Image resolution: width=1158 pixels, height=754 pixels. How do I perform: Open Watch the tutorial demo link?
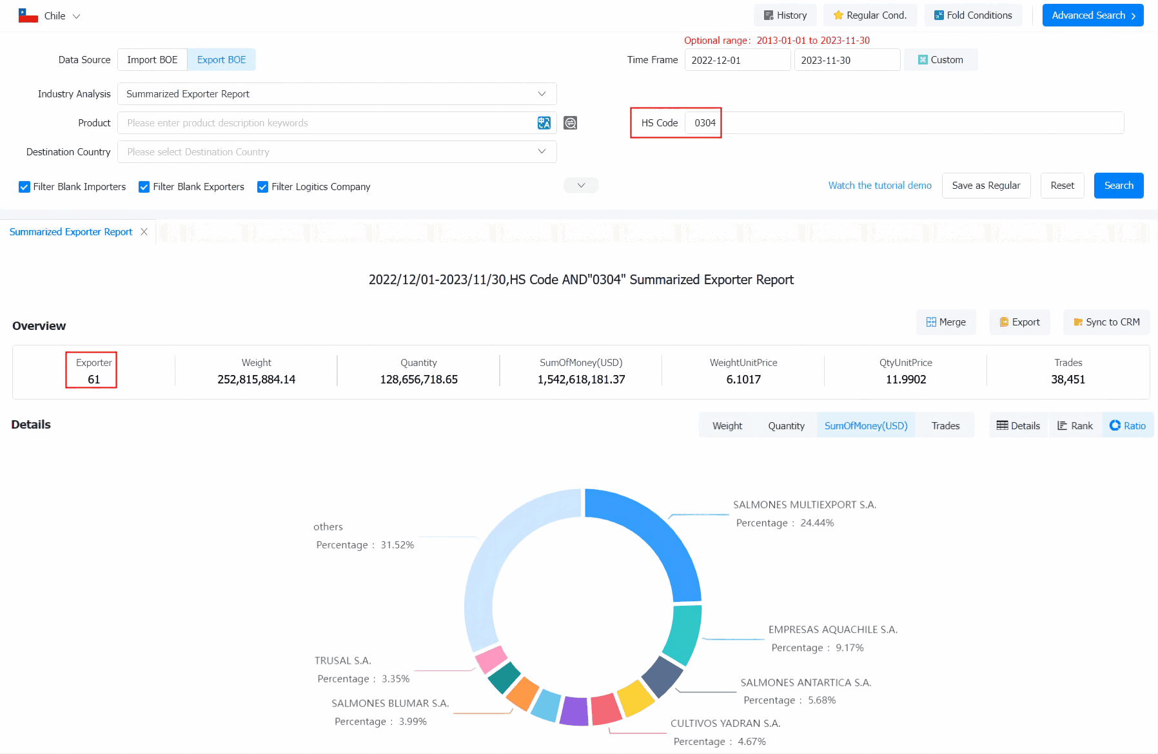pyautogui.click(x=879, y=186)
